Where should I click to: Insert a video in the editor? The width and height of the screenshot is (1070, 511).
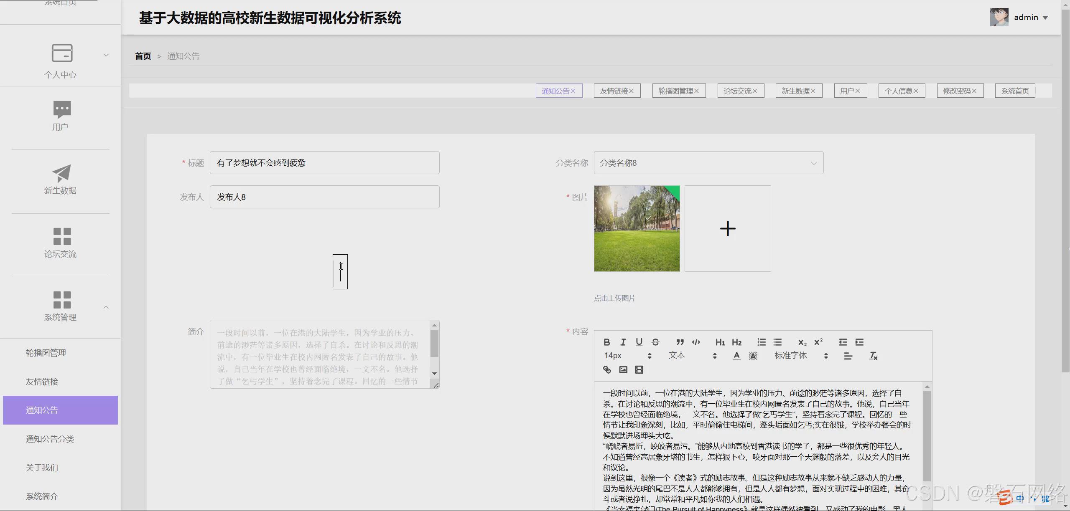[639, 369]
